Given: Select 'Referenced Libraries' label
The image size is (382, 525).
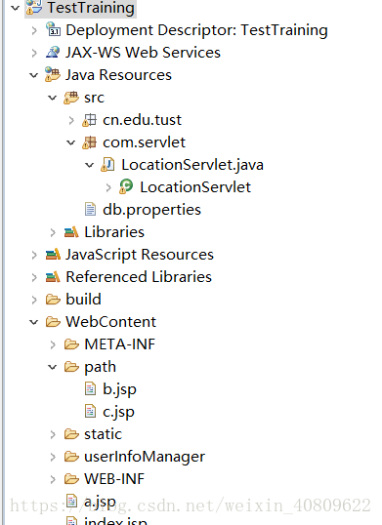Looking at the screenshot, I should click(x=139, y=277).
